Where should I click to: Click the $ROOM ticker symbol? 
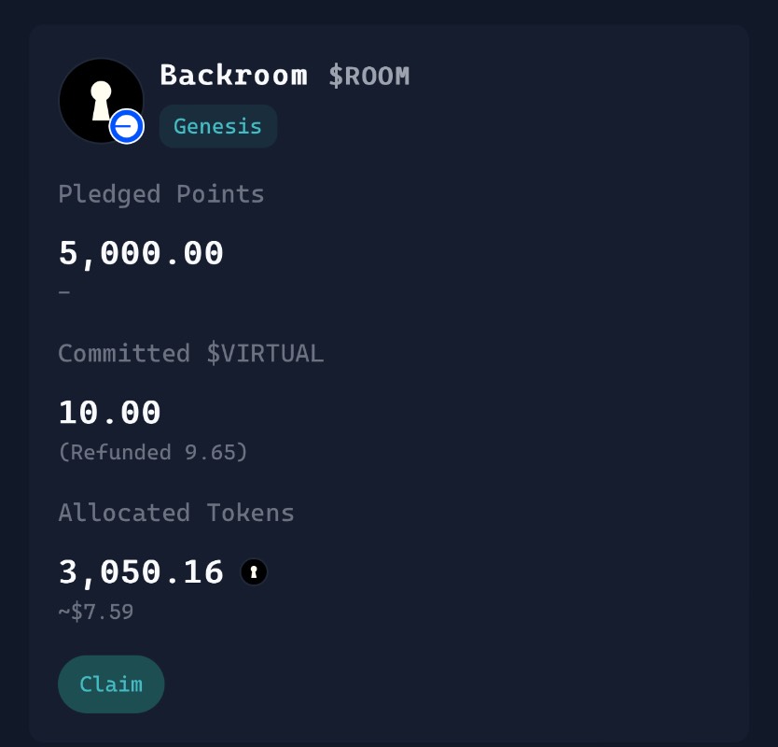pos(368,77)
